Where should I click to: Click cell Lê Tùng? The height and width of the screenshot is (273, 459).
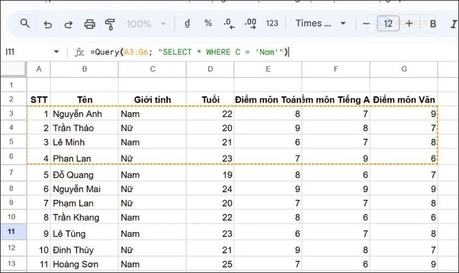[84, 233]
